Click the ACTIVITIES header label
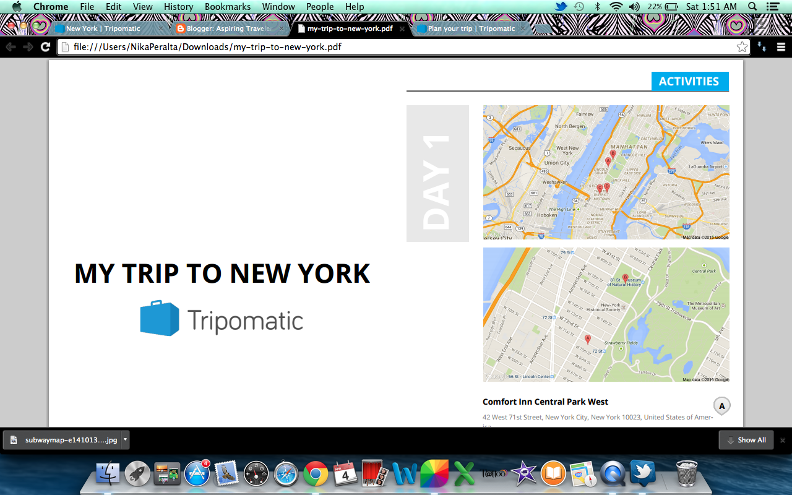Screen dimensions: 792x495 point(689,81)
